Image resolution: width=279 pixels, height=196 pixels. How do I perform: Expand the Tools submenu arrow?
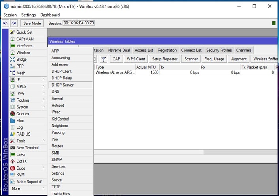pos(43,141)
